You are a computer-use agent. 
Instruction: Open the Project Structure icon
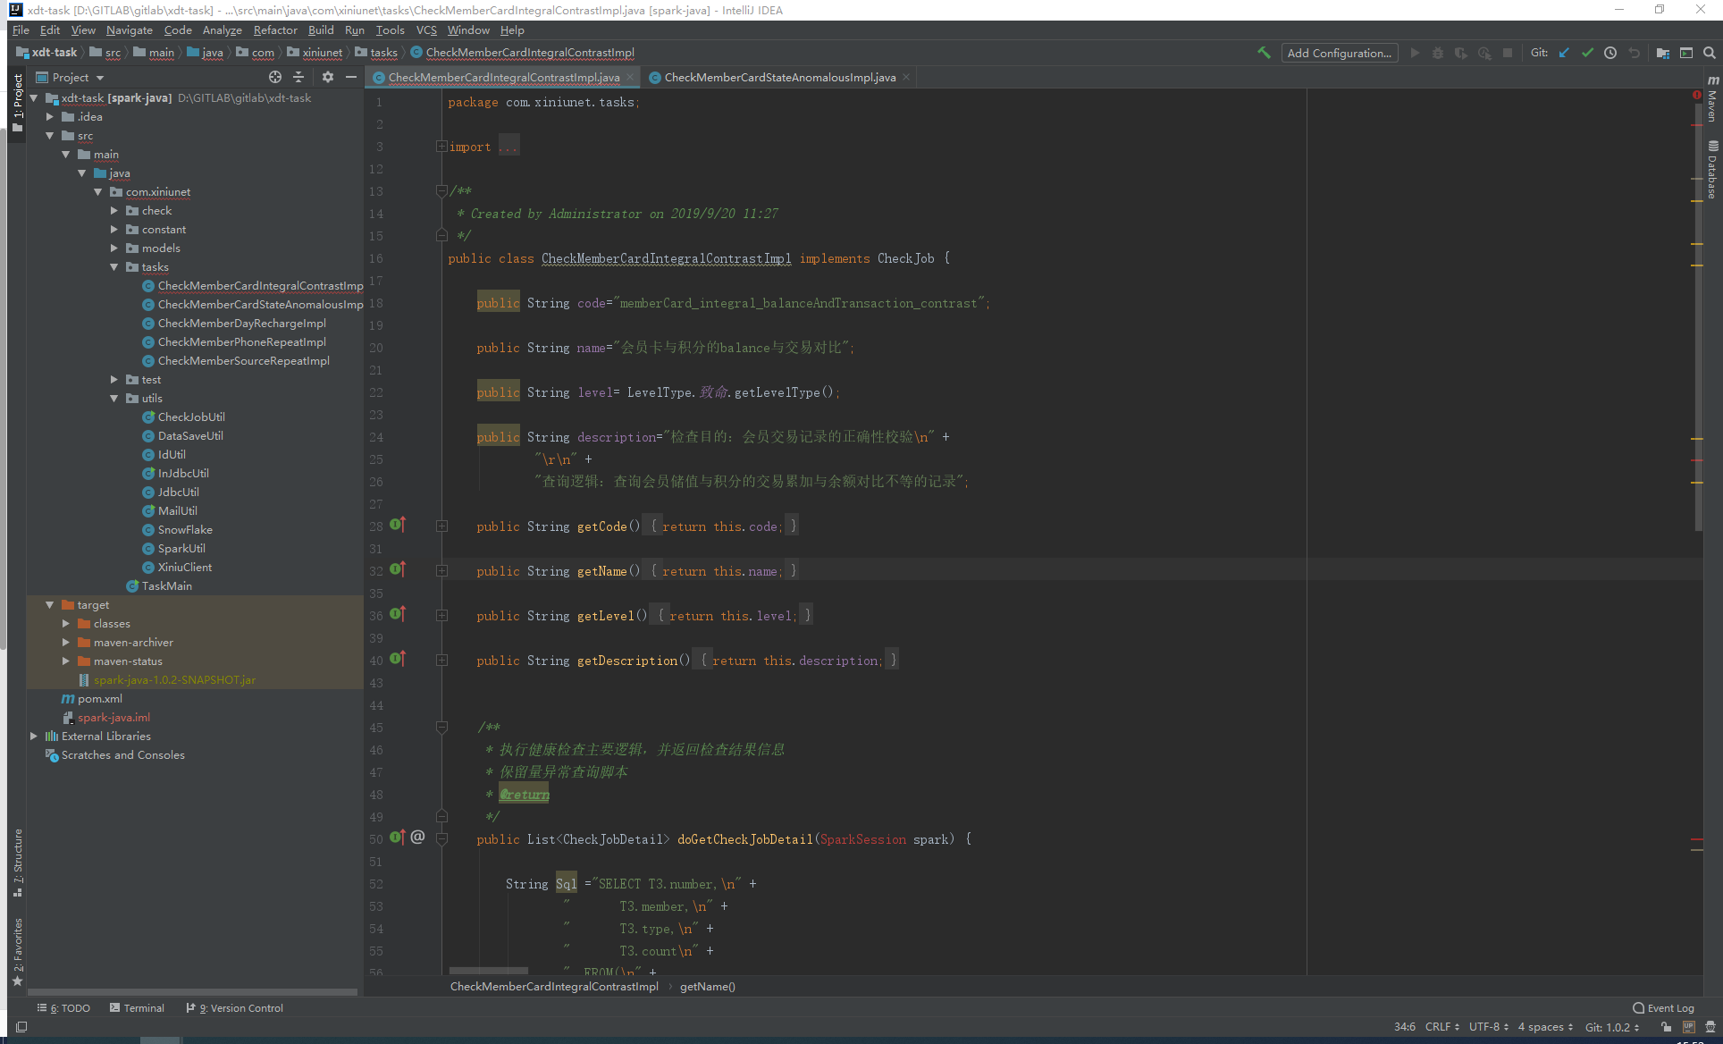tap(1663, 53)
